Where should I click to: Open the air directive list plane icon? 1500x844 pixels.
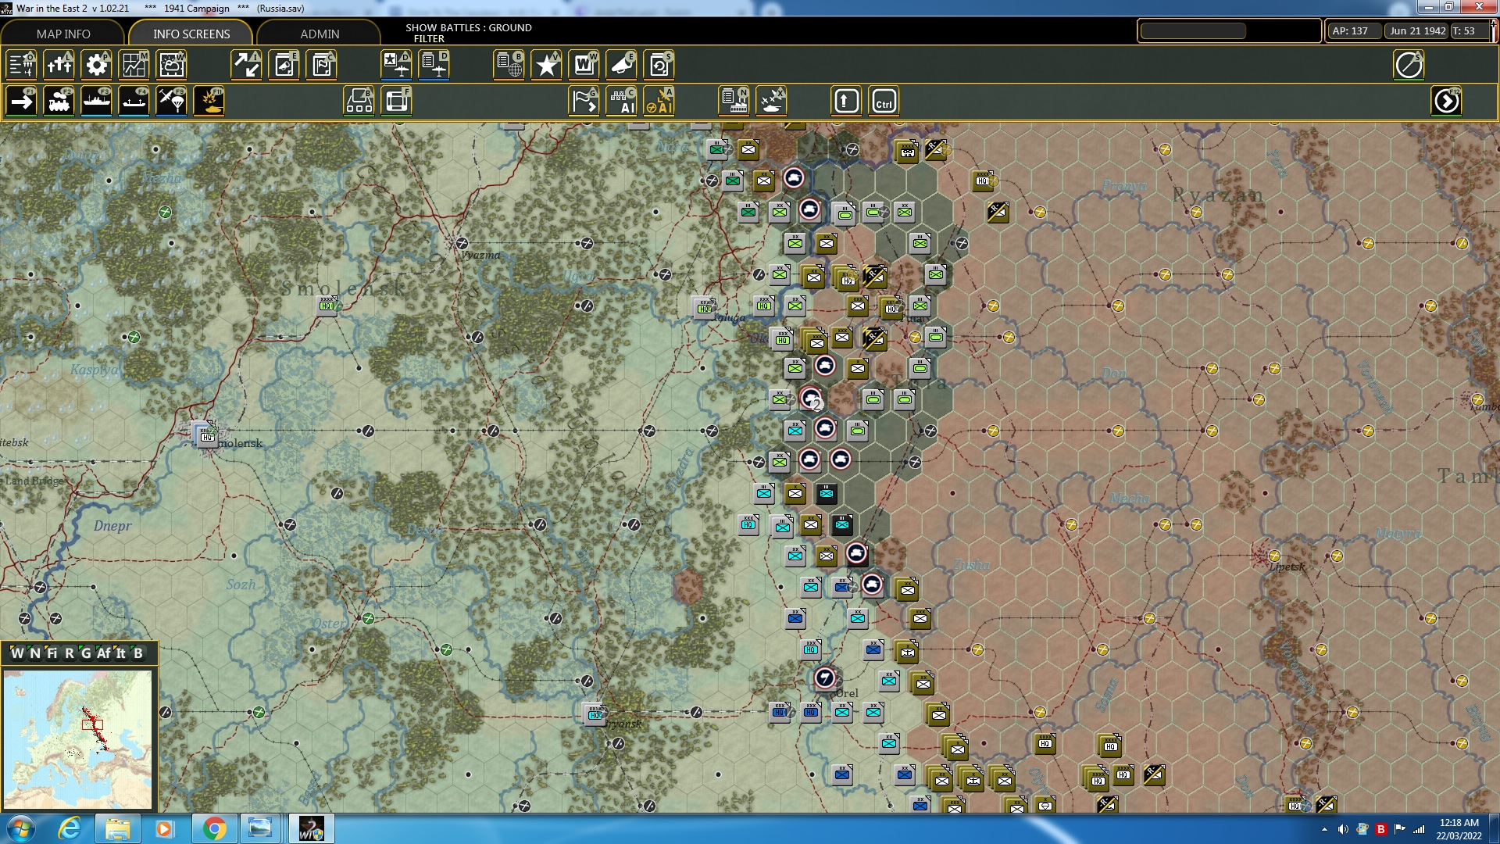tap(434, 65)
